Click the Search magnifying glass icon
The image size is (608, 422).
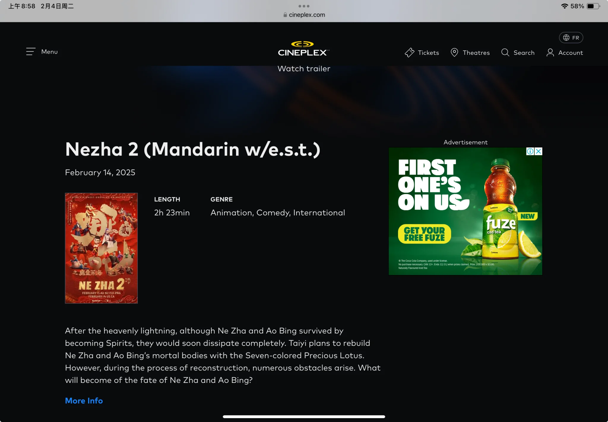click(x=505, y=52)
